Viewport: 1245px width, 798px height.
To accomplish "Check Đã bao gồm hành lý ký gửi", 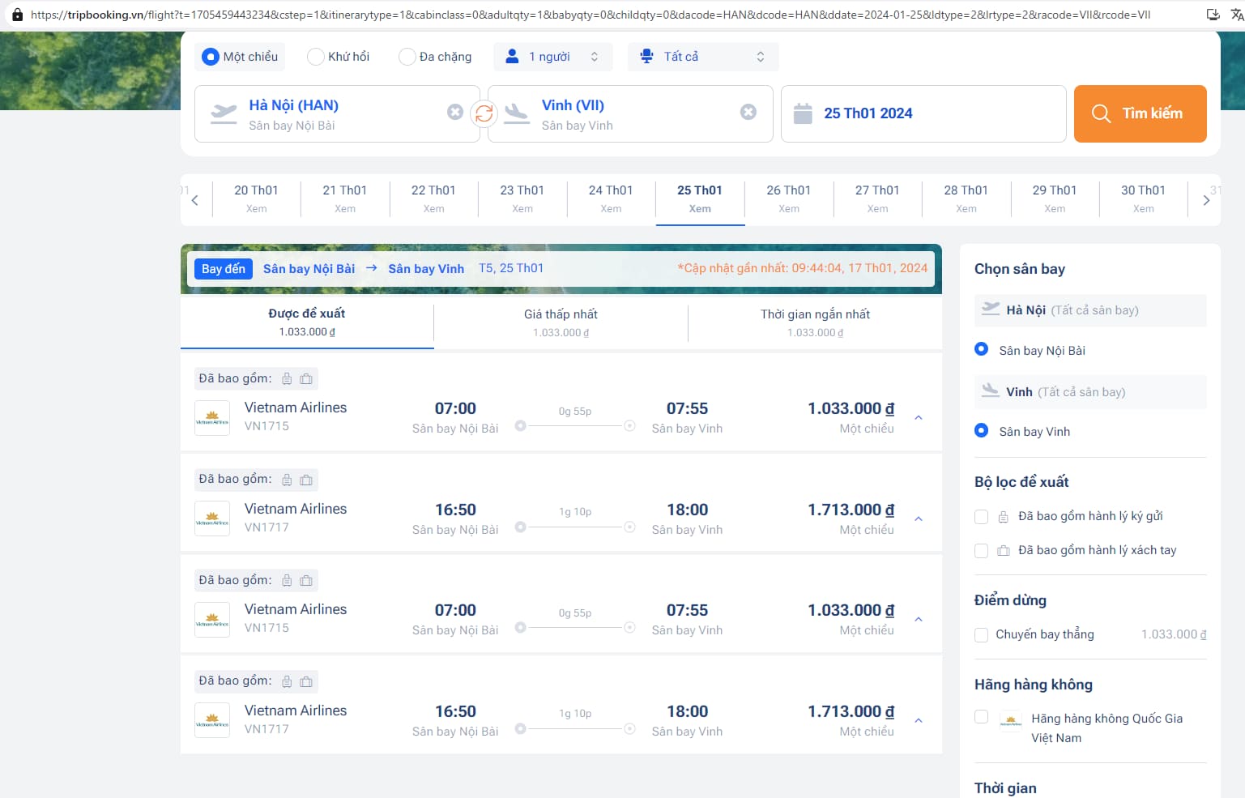I will pyautogui.click(x=981, y=516).
